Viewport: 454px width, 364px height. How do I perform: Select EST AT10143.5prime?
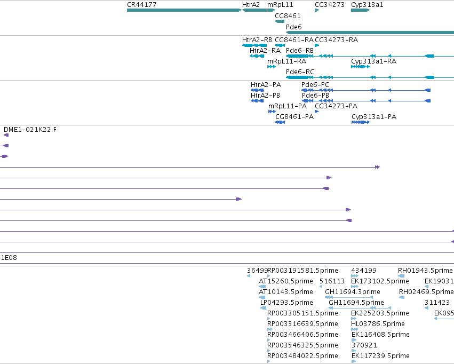(x=286, y=292)
